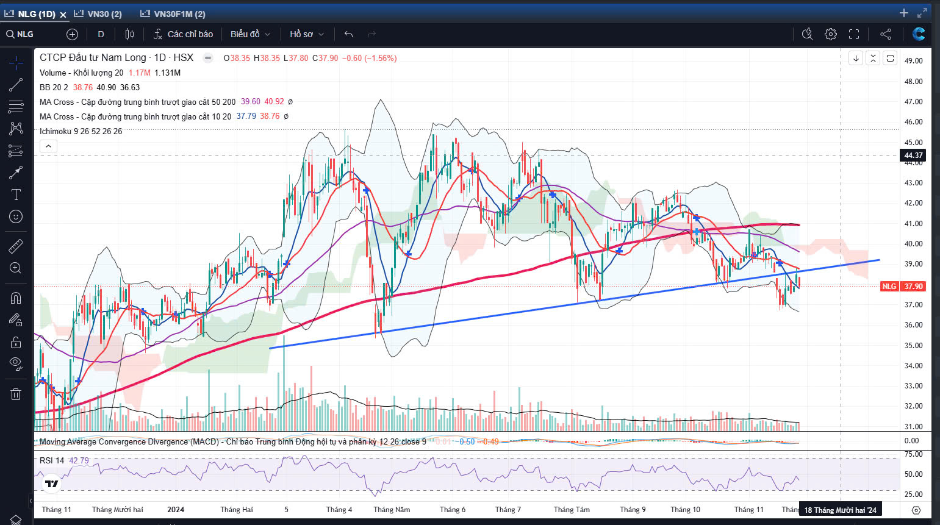Expand the Biểu đồ dropdown
The image size is (940, 525).
click(x=250, y=34)
